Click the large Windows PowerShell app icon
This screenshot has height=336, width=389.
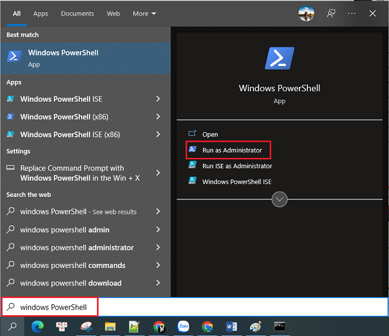[x=279, y=59]
